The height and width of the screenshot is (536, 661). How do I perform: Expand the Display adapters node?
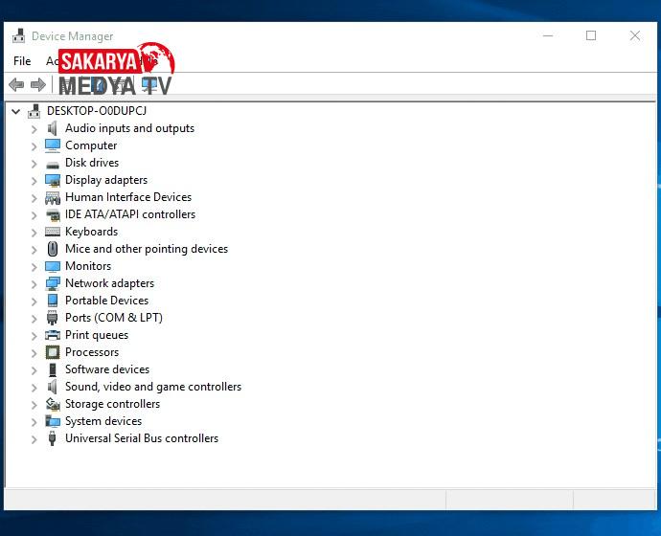click(x=34, y=180)
